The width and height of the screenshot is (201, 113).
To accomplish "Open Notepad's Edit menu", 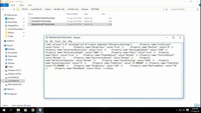I will coord(51,41).
